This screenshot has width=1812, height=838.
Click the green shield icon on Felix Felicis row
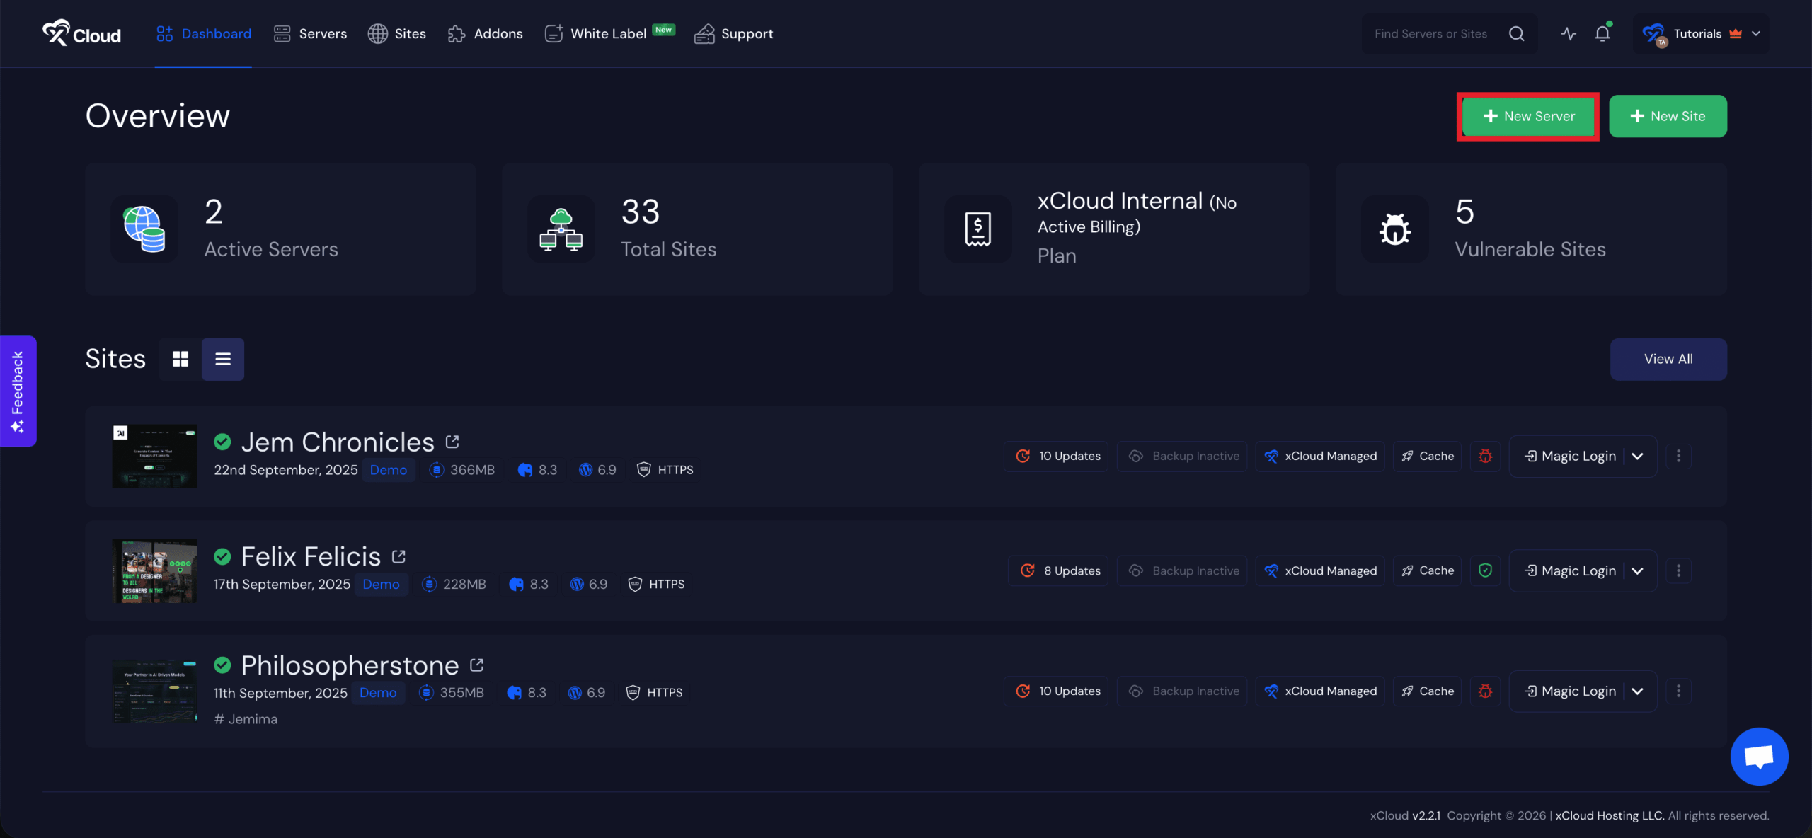[x=1485, y=570]
